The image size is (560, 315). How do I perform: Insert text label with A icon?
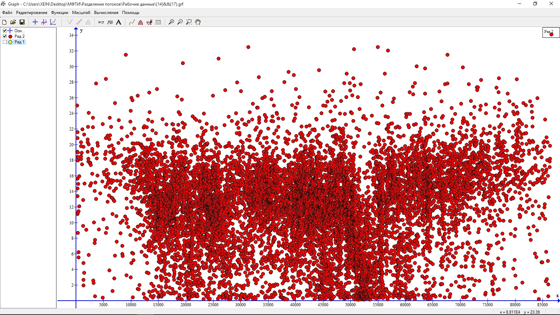119,22
